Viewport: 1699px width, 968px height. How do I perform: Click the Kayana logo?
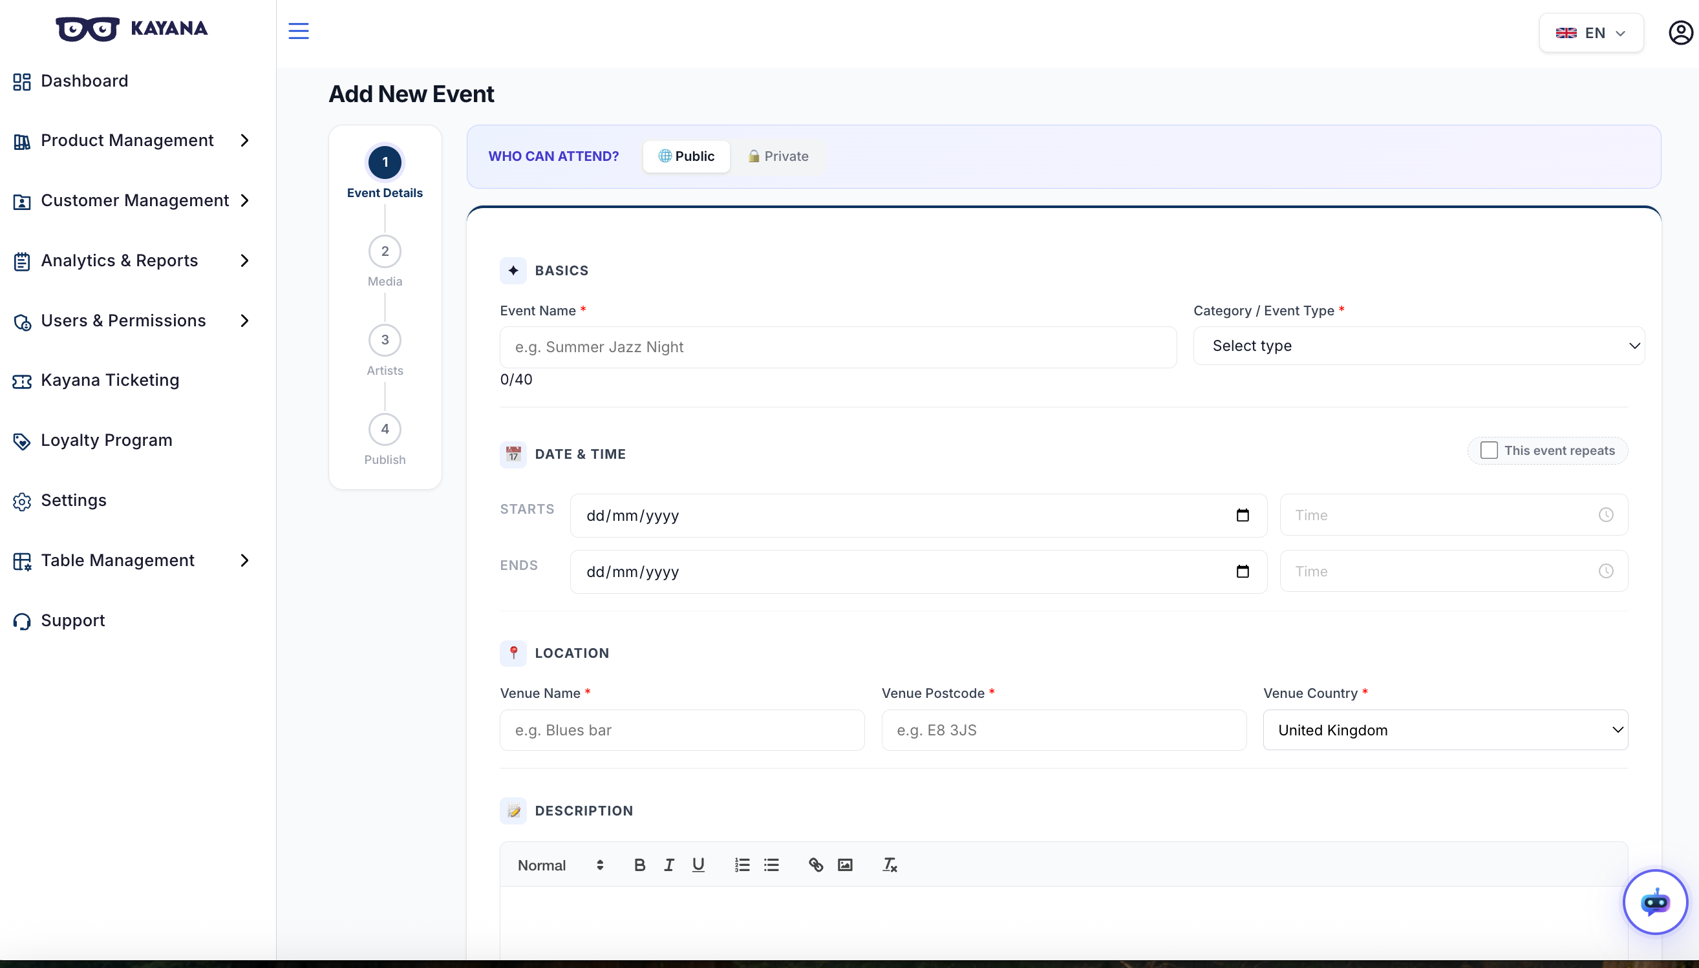[132, 28]
